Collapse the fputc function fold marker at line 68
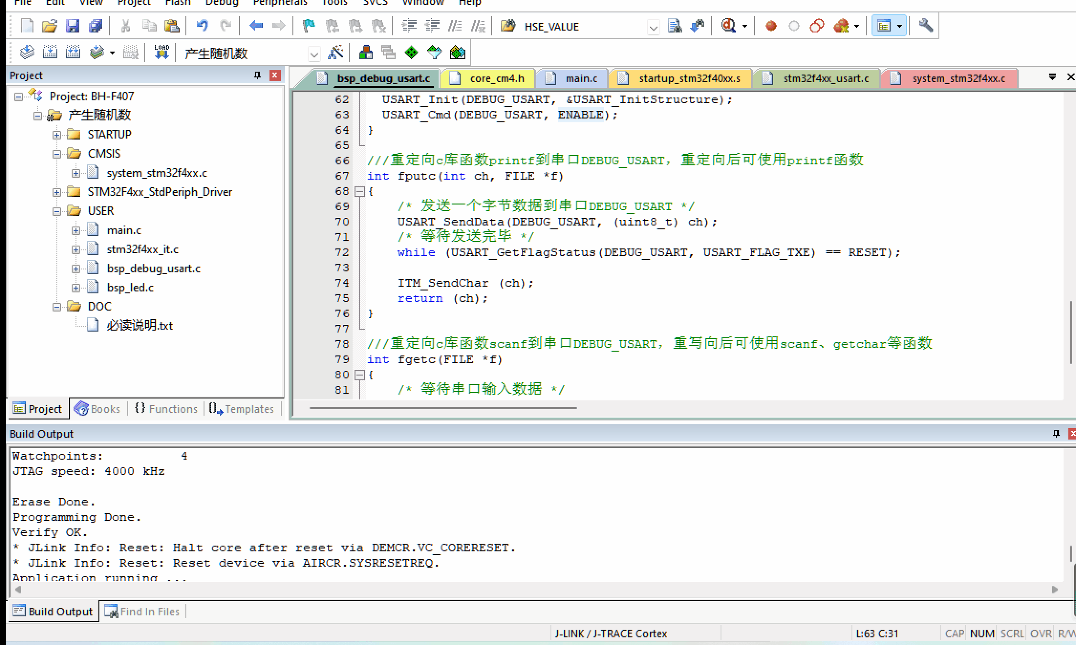Viewport: 1076px width, 645px height. [359, 192]
